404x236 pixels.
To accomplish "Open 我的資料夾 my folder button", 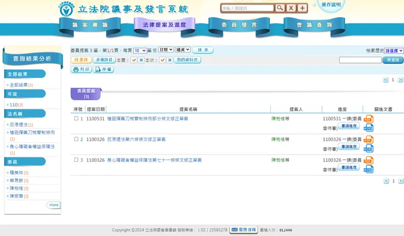I will point(187,60).
